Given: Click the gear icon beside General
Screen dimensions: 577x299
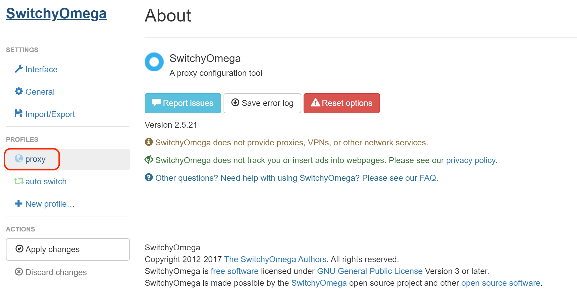Looking at the screenshot, I should coord(19,91).
